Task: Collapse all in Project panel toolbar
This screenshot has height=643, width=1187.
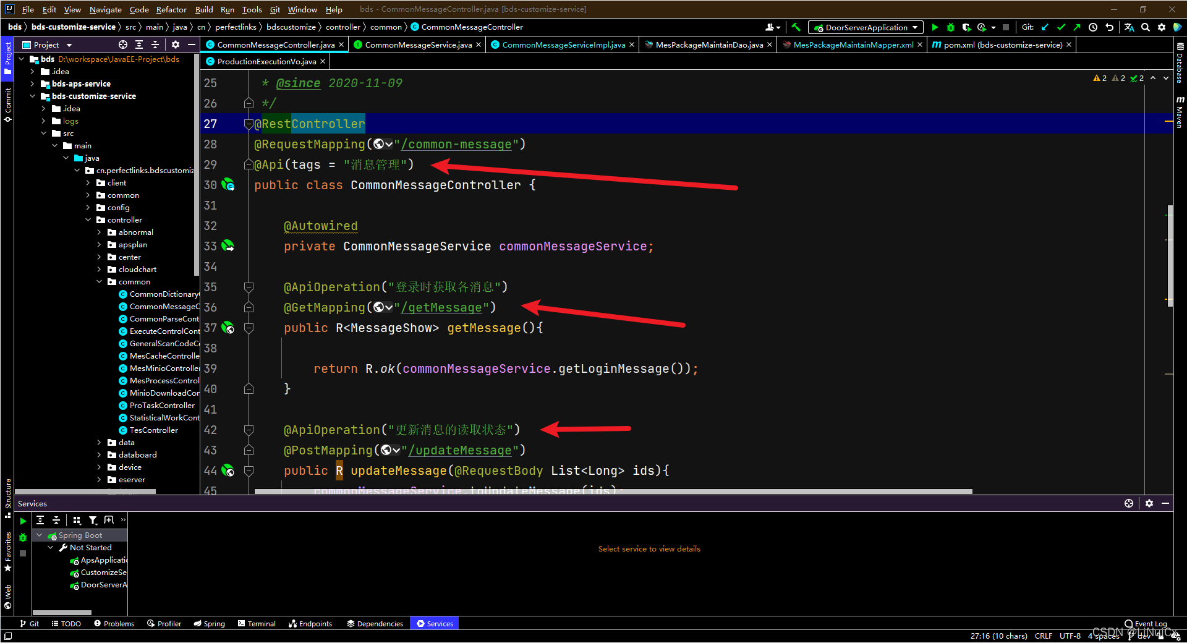Action: (x=155, y=45)
